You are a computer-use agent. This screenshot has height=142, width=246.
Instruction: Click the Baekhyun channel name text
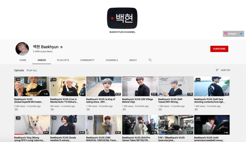click(x=46, y=47)
